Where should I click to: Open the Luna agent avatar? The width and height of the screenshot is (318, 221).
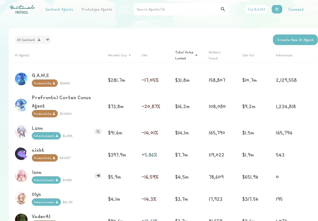[21, 132]
